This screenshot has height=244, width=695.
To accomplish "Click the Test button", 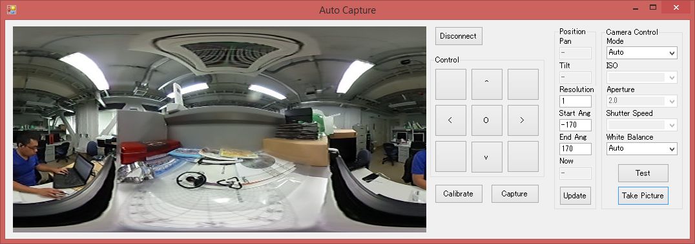I will (643, 173).
